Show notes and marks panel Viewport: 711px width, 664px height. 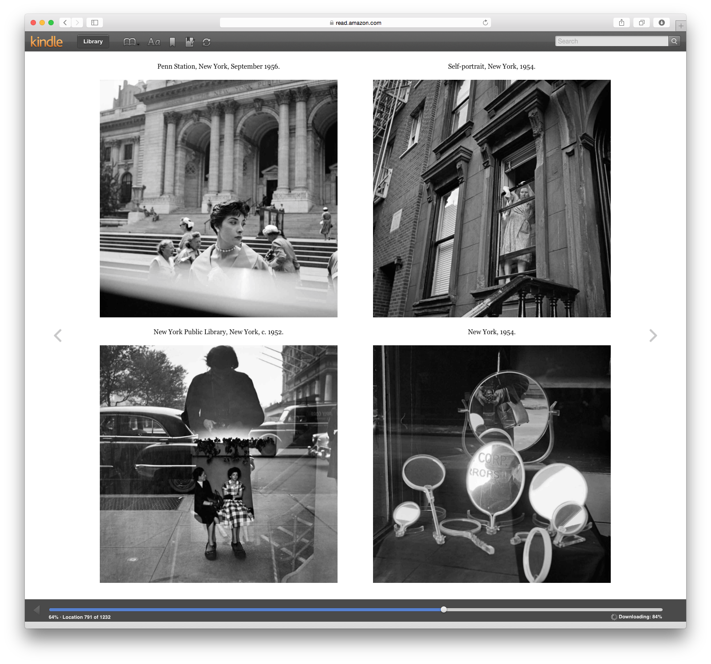tap(189, 42)
